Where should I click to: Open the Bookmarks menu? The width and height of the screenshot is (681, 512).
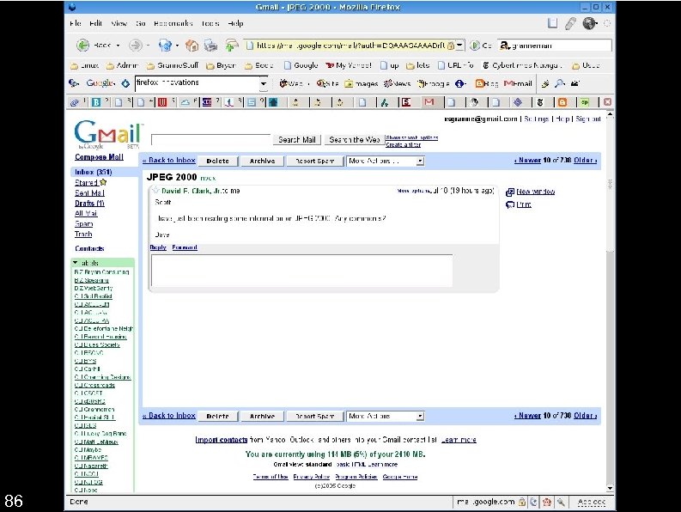[173, 23]
